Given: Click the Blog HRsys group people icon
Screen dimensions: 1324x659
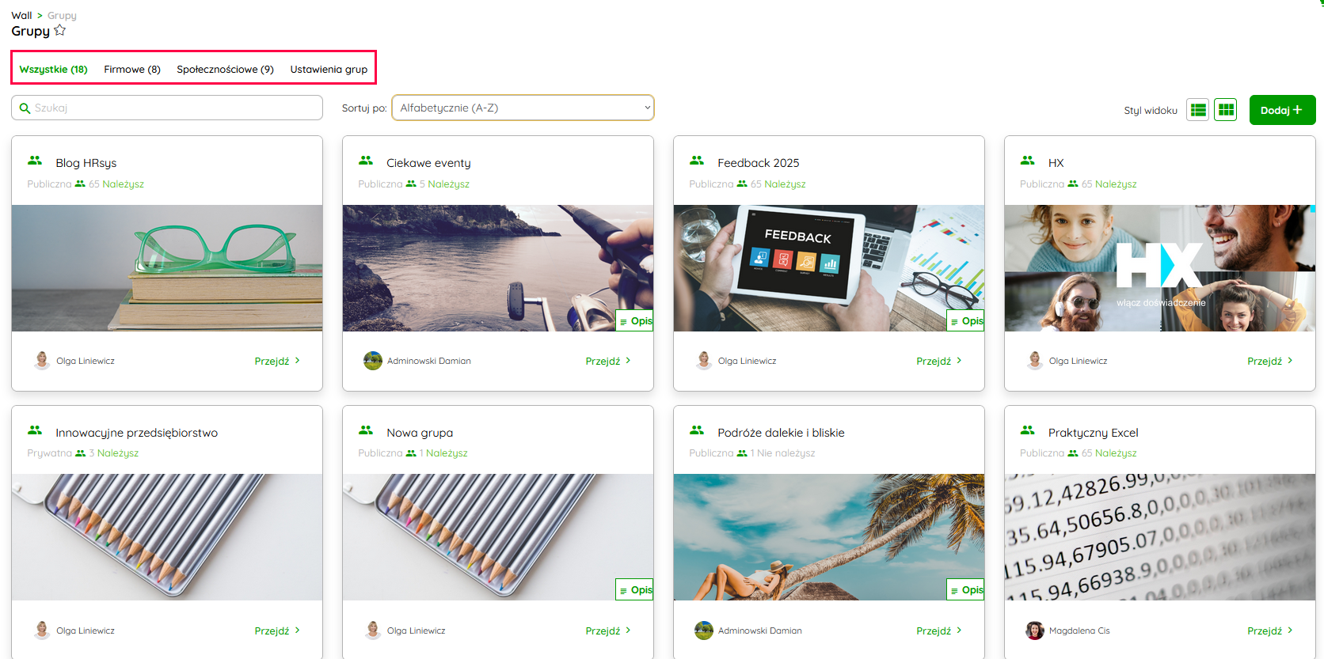Looking at the screenshot, I should [x=35, y=161].
